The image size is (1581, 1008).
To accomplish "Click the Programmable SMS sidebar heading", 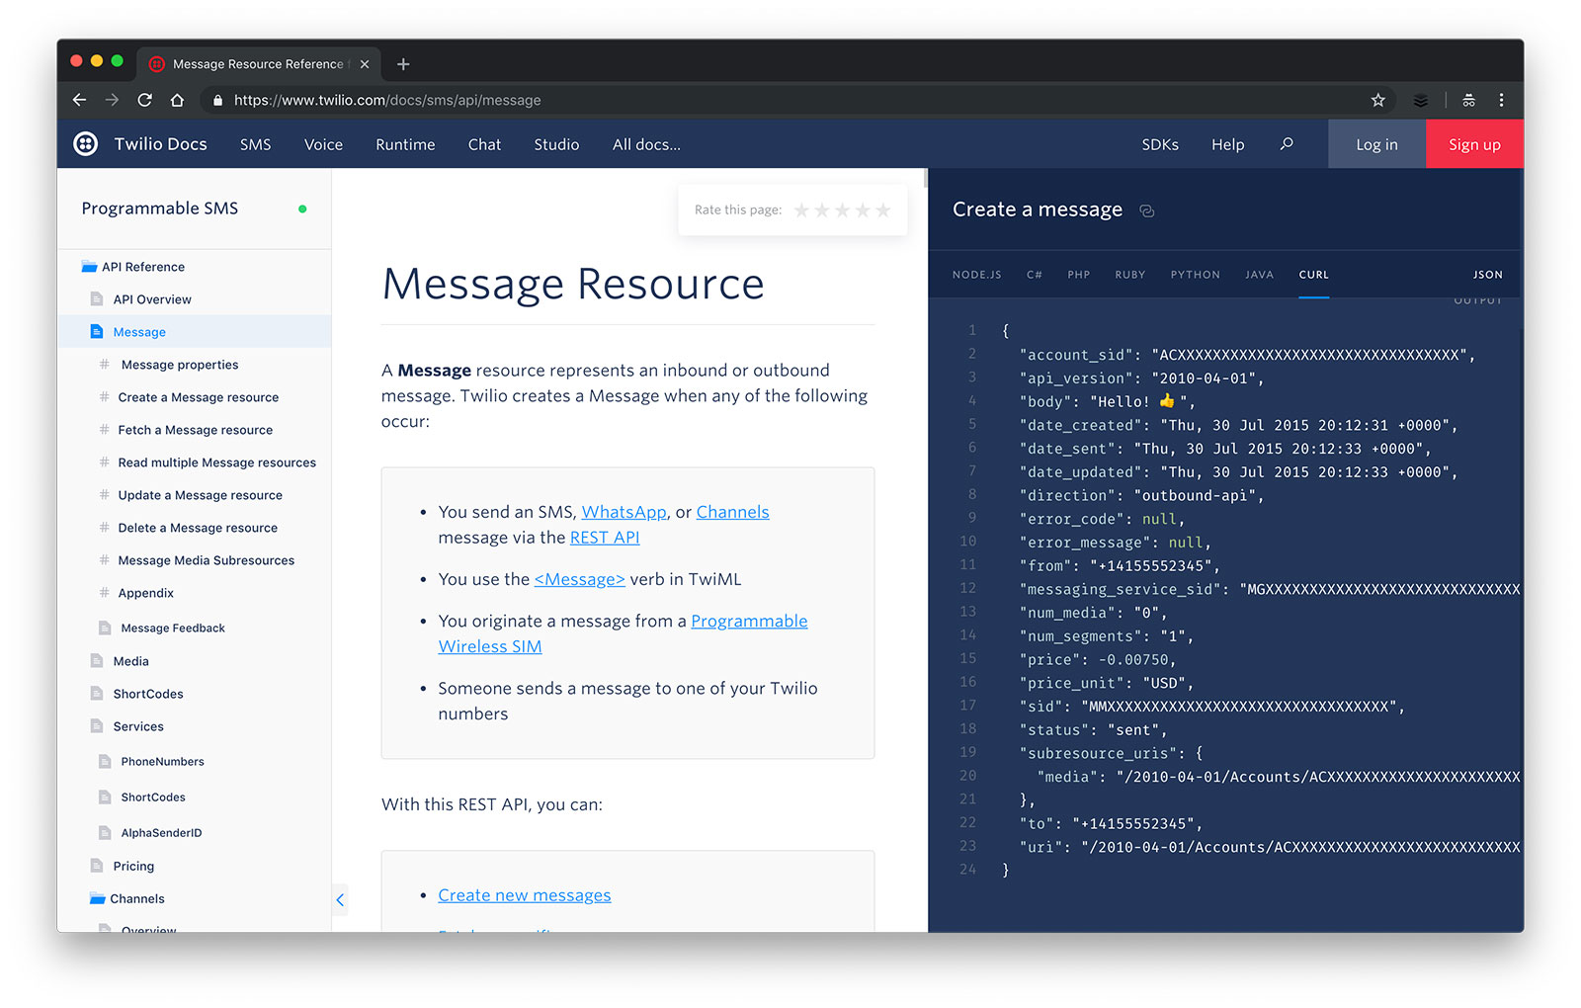I will [160, 209].
